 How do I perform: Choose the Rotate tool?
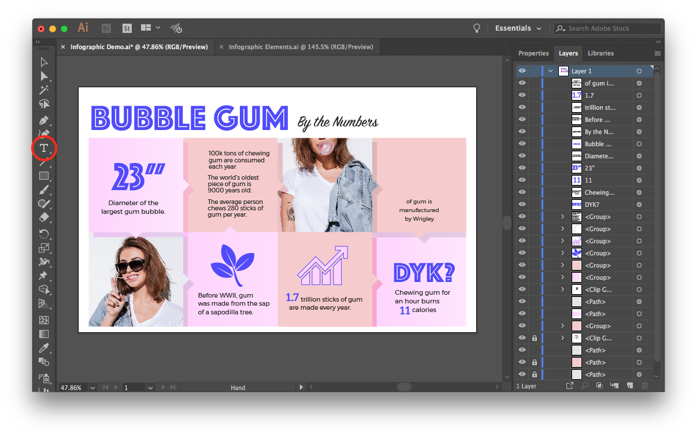(44, 234)
